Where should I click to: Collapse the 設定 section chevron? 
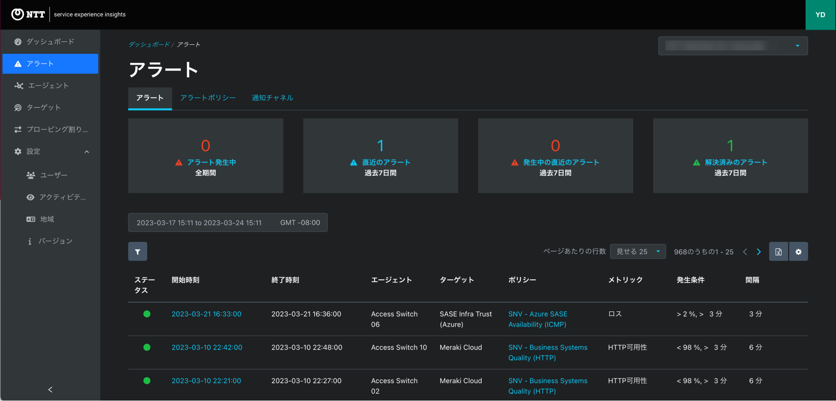coord(87,152)
